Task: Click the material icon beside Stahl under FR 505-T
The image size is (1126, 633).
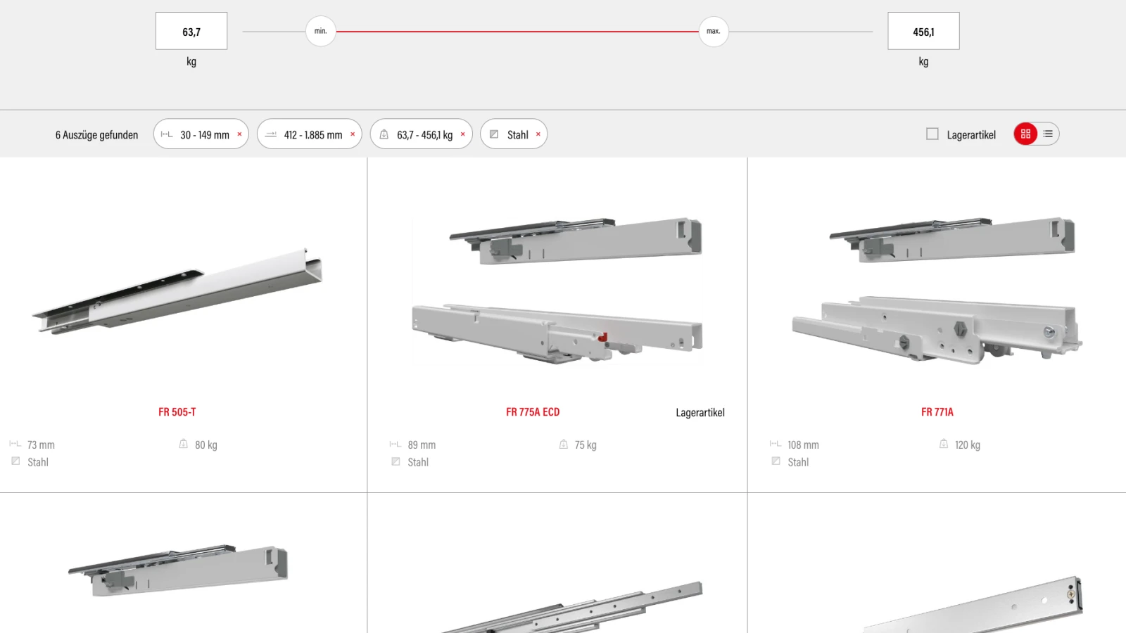Action: click(14, 461)
